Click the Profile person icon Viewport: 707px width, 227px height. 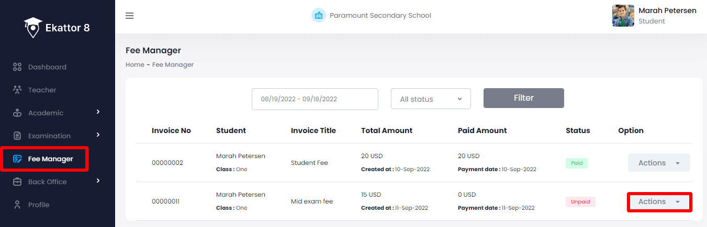(x=17, y=205)
